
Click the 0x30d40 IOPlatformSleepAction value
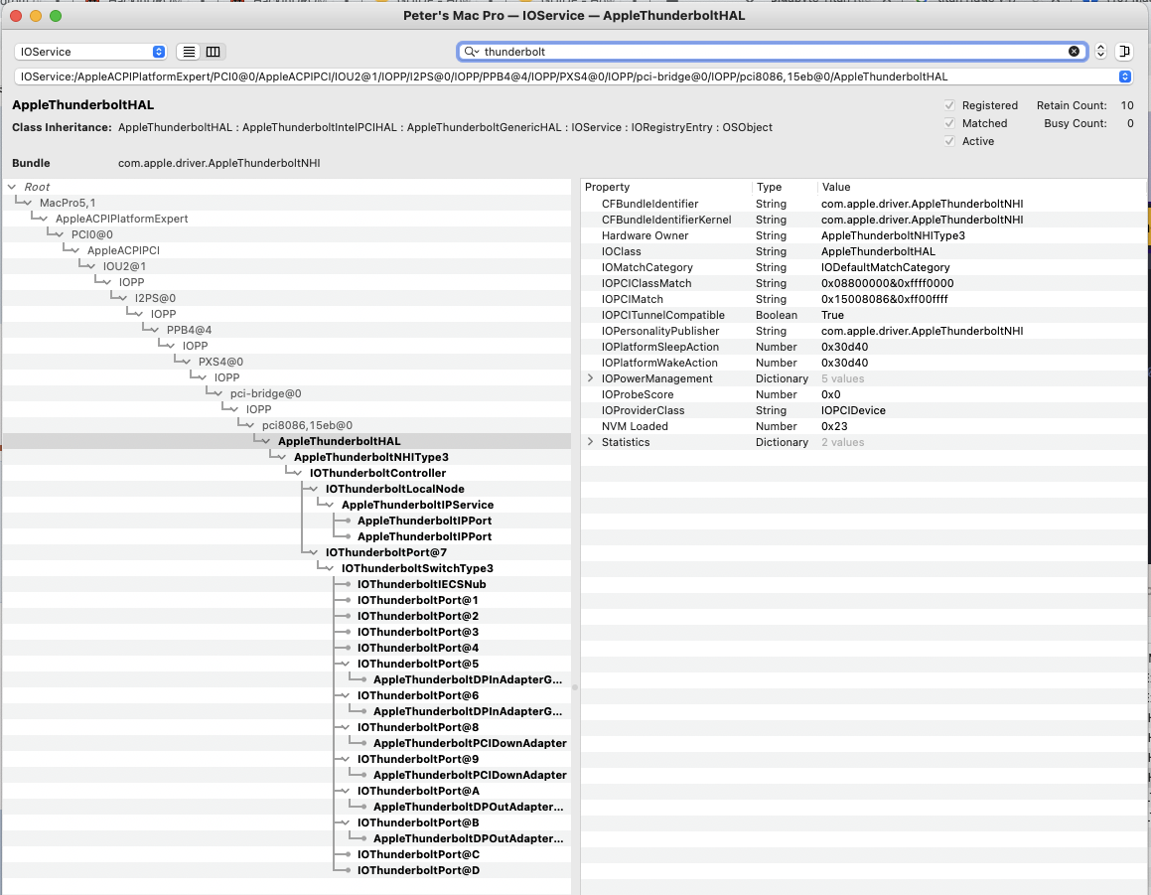point(844,348)
